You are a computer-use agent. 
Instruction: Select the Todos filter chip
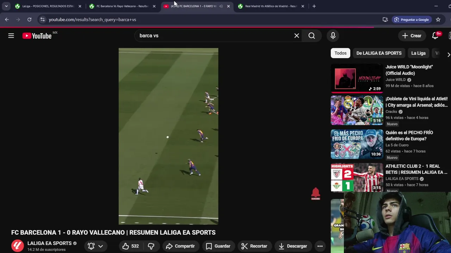pos(340,53)
